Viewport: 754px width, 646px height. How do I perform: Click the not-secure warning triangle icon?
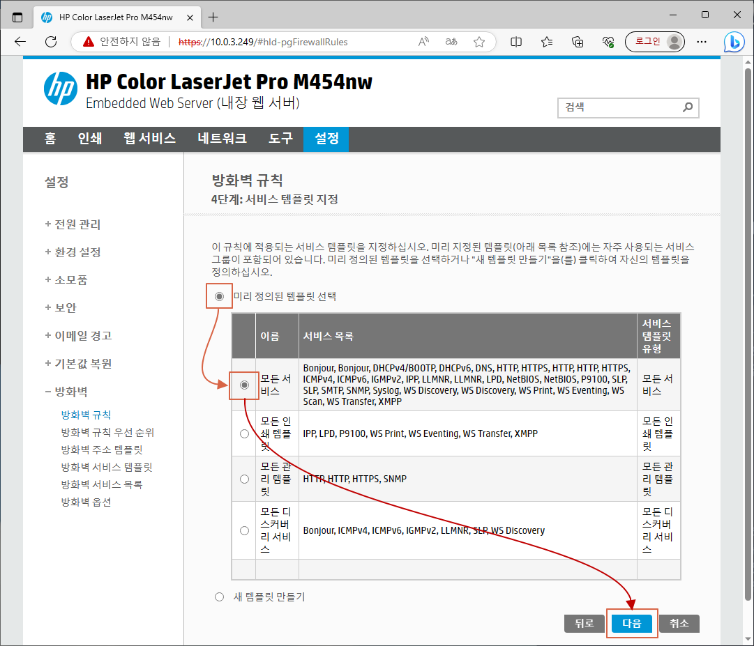[89, 42]
